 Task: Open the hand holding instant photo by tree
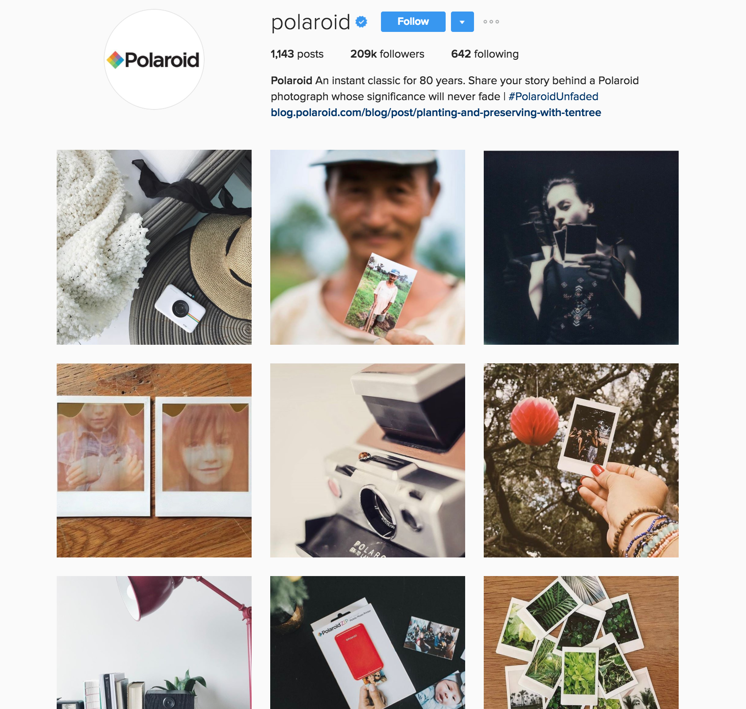click(x=581, y=460)
